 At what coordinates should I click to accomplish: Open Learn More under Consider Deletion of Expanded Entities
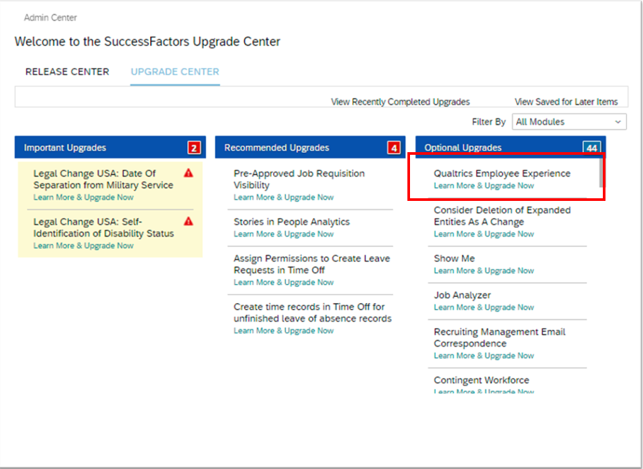pyautogui.click(x=484, y=234)
